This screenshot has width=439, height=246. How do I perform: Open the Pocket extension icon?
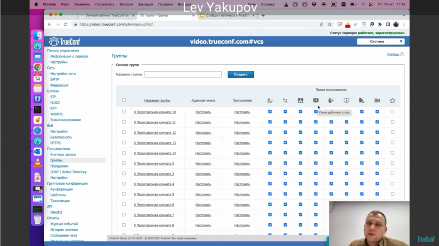coord(340,24)
